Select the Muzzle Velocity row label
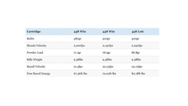This screenshot has height=106, width=188. (36, 46)
